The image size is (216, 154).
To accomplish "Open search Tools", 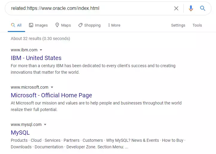I will pyautogui.click(x=197, y=25).
